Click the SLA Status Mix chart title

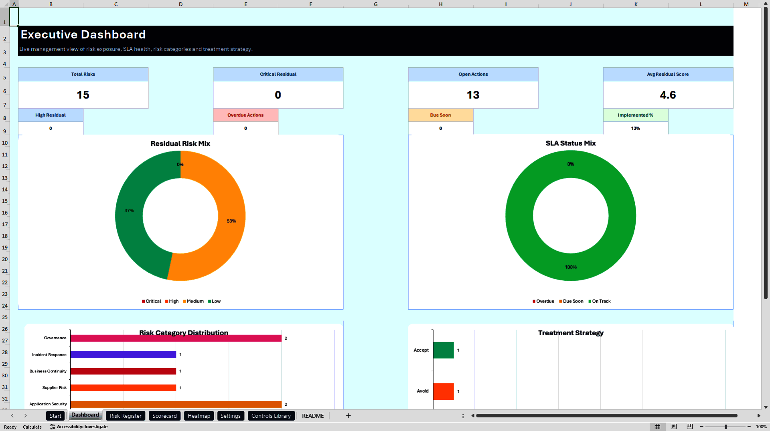pyautogui.click(x=571, y=143)
